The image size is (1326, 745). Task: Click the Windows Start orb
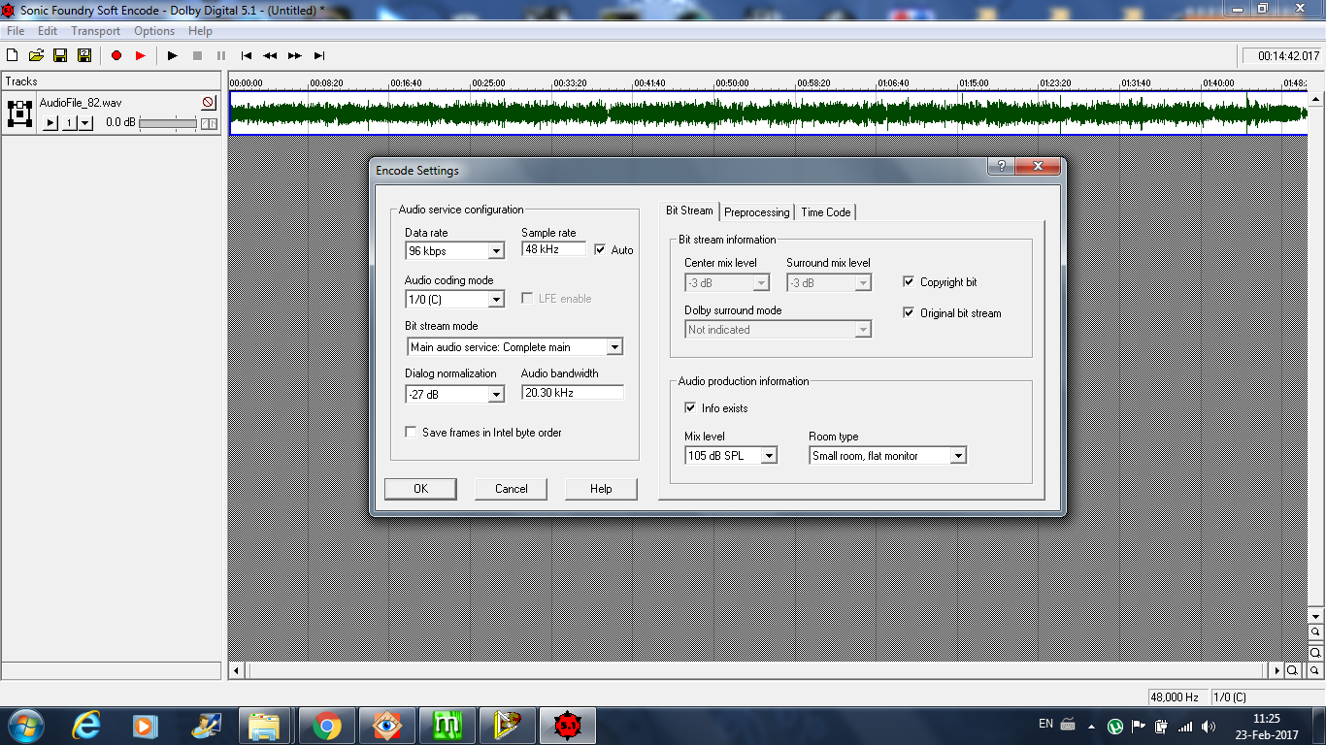tap(24, 726)
